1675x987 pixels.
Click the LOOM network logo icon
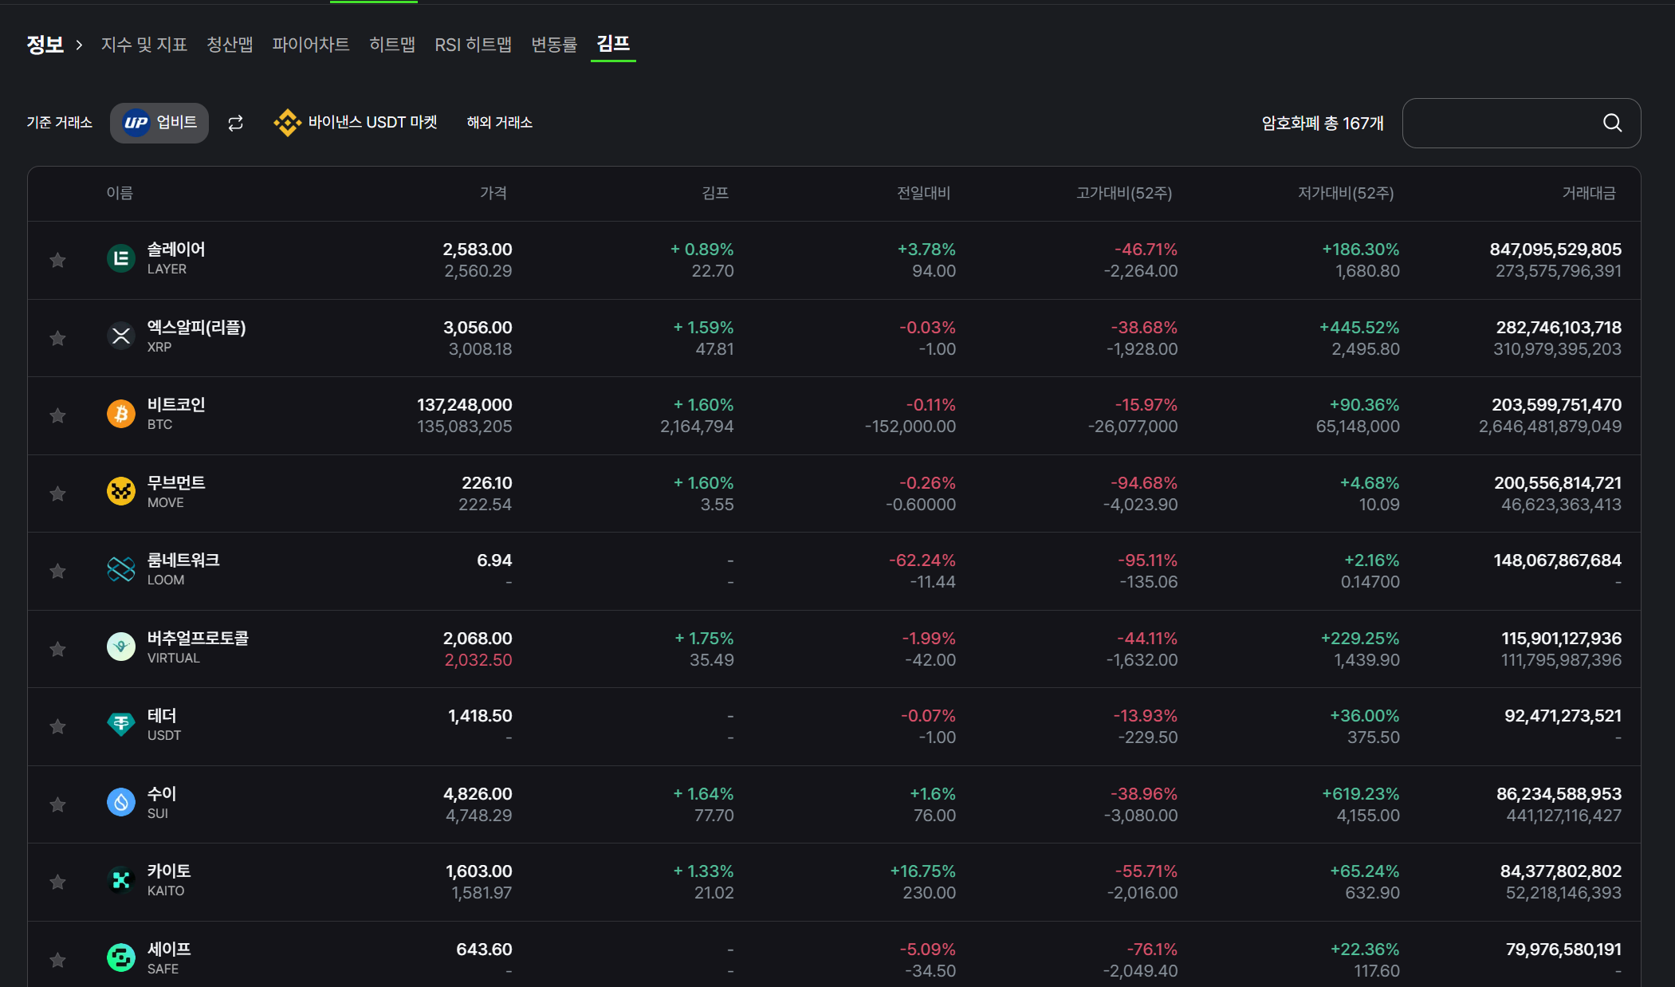(x=121, y=569)
